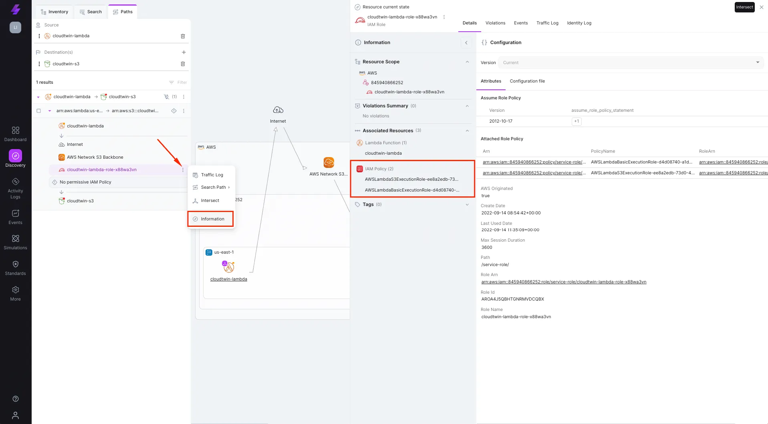This screenshot has height=424, width=768.
Task: Switch to the Paths tab
Action: pyautogui.click(x=123, y=12)
